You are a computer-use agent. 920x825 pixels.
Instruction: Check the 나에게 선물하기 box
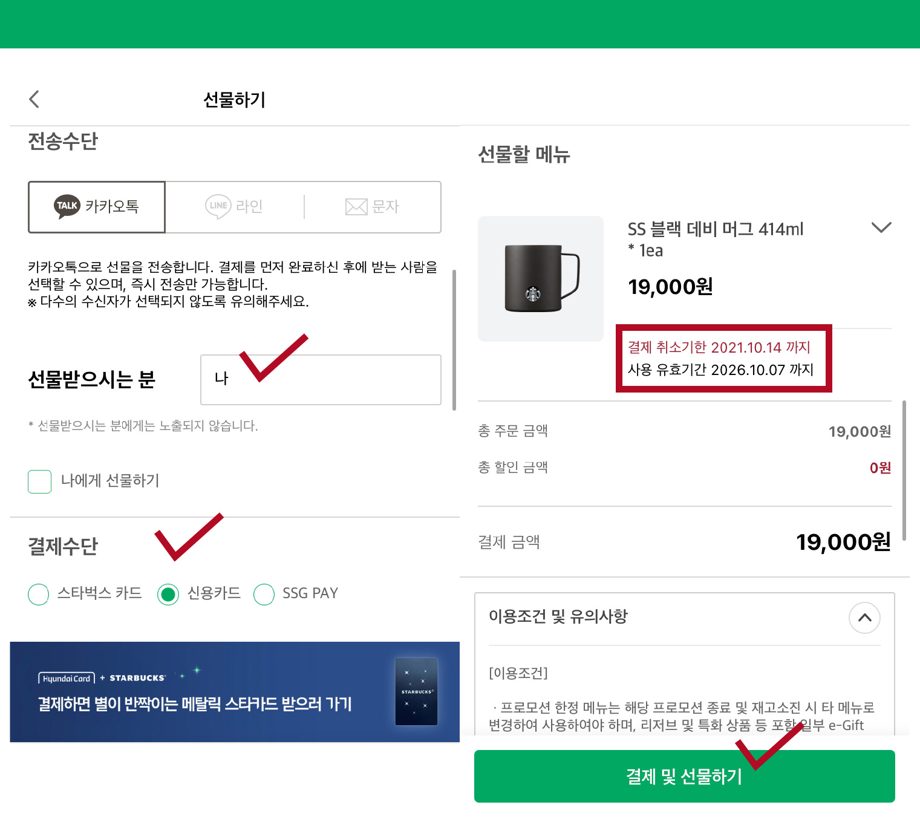(x=40, y=481)
